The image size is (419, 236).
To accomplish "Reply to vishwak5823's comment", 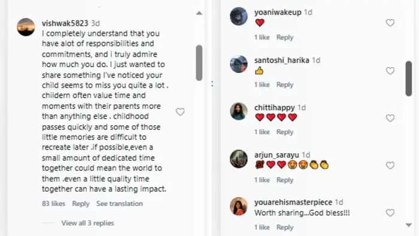I will pyautogui.click(x=81, y=204).
